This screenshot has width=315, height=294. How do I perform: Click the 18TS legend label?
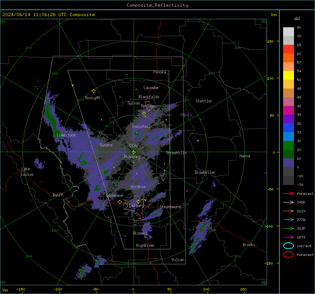(x=301, y=237)
